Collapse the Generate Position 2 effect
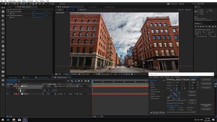The width and height of the screenshot is (217, 122). click(7, 16)
